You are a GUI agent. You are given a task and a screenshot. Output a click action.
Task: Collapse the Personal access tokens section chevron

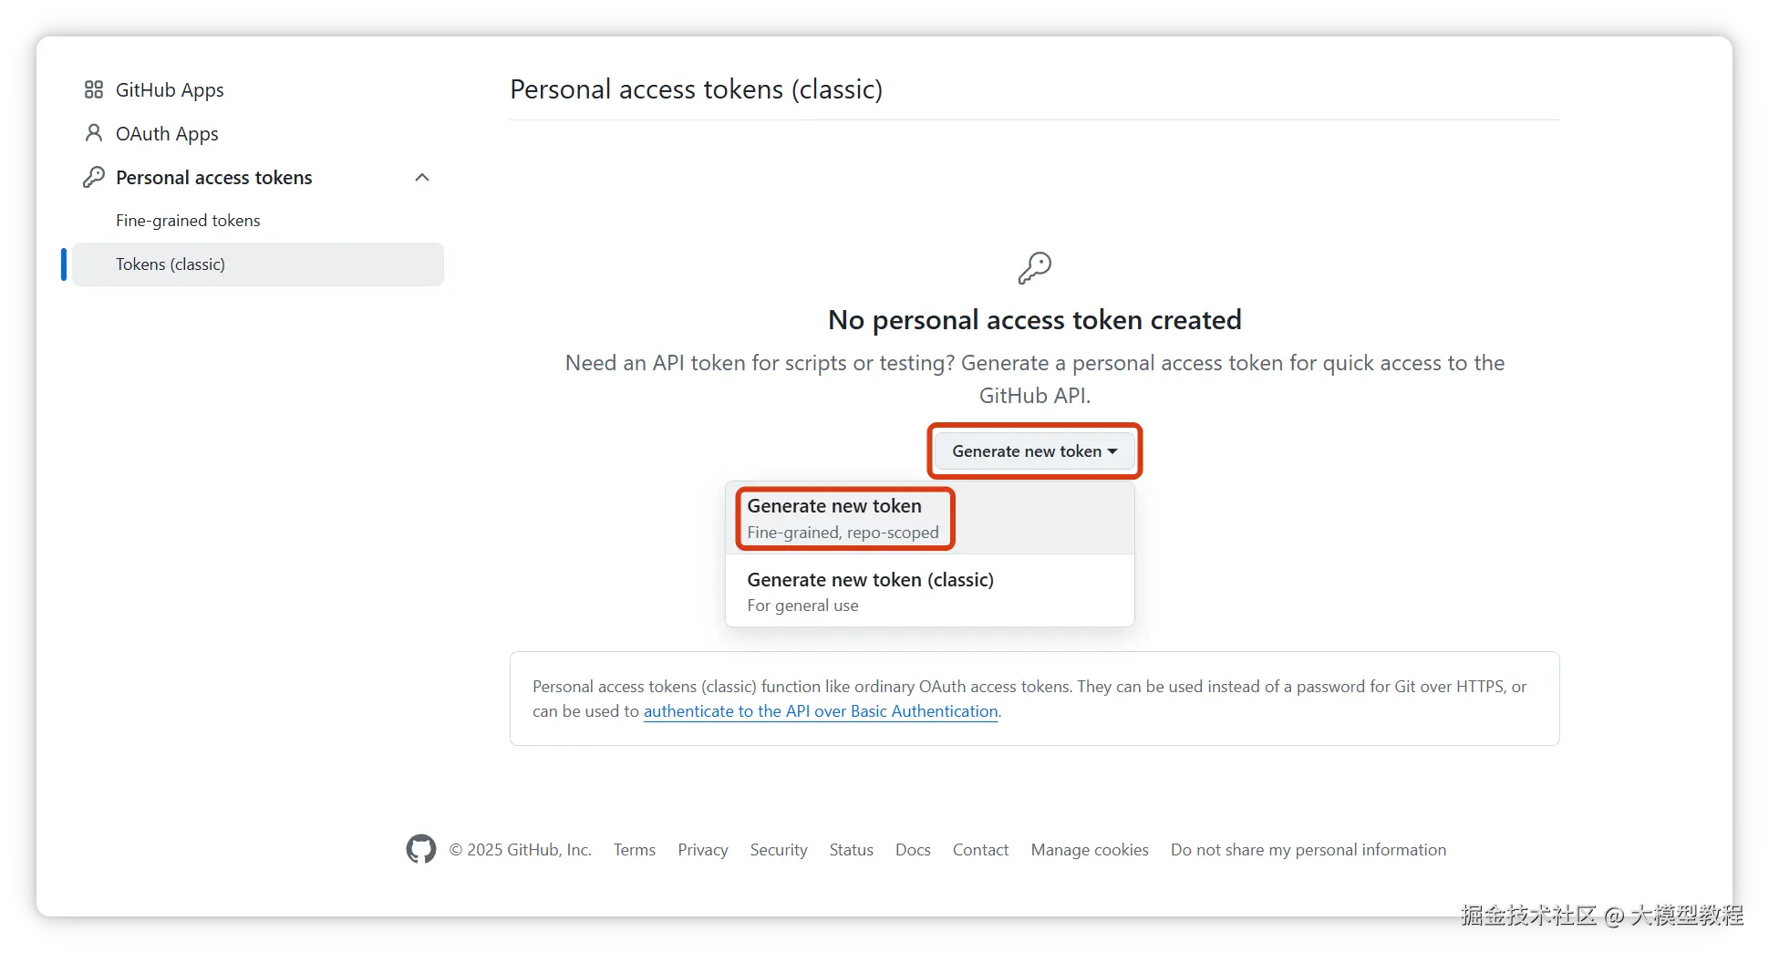click(421, 177)
